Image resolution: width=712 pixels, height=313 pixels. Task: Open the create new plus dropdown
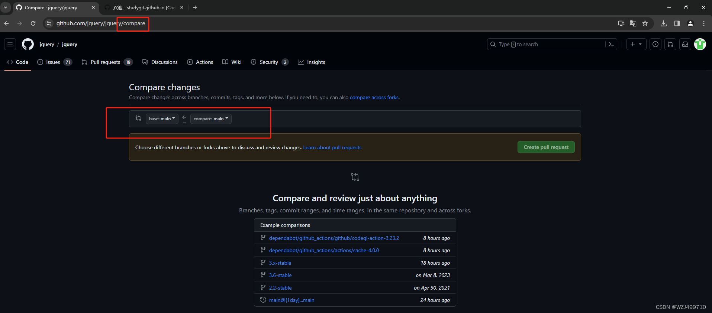636,44
